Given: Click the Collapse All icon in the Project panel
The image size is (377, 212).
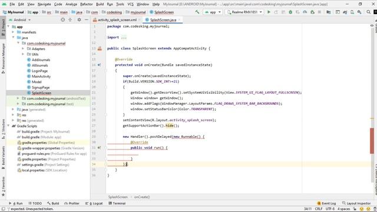Looking at the screenshot, I should [x=70, y=19].
